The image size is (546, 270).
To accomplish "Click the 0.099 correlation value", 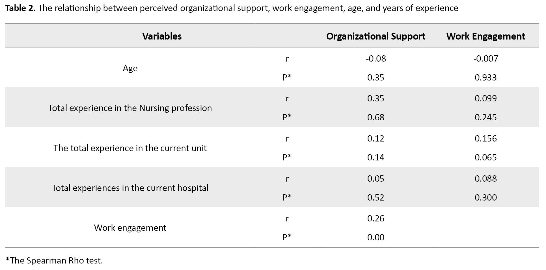I will tap(485, 98).
